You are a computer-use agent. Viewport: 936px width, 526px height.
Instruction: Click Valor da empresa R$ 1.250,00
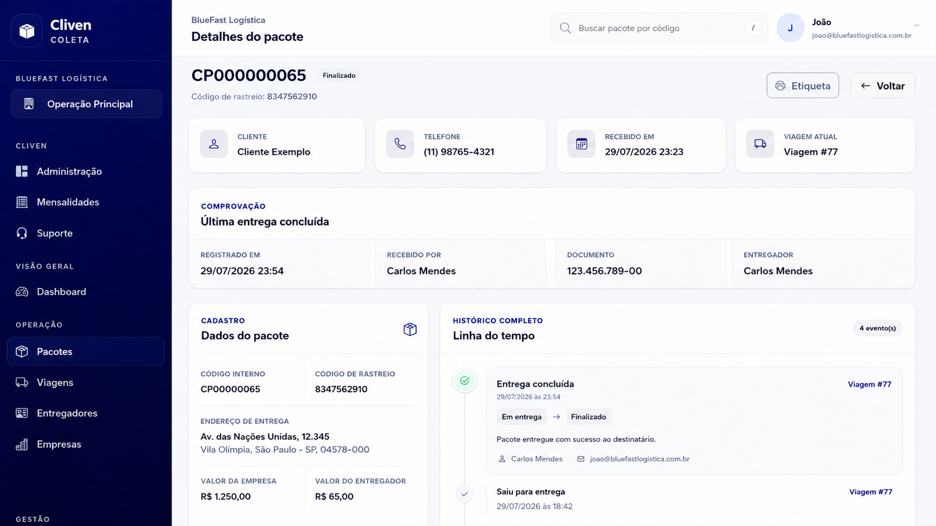226,496
